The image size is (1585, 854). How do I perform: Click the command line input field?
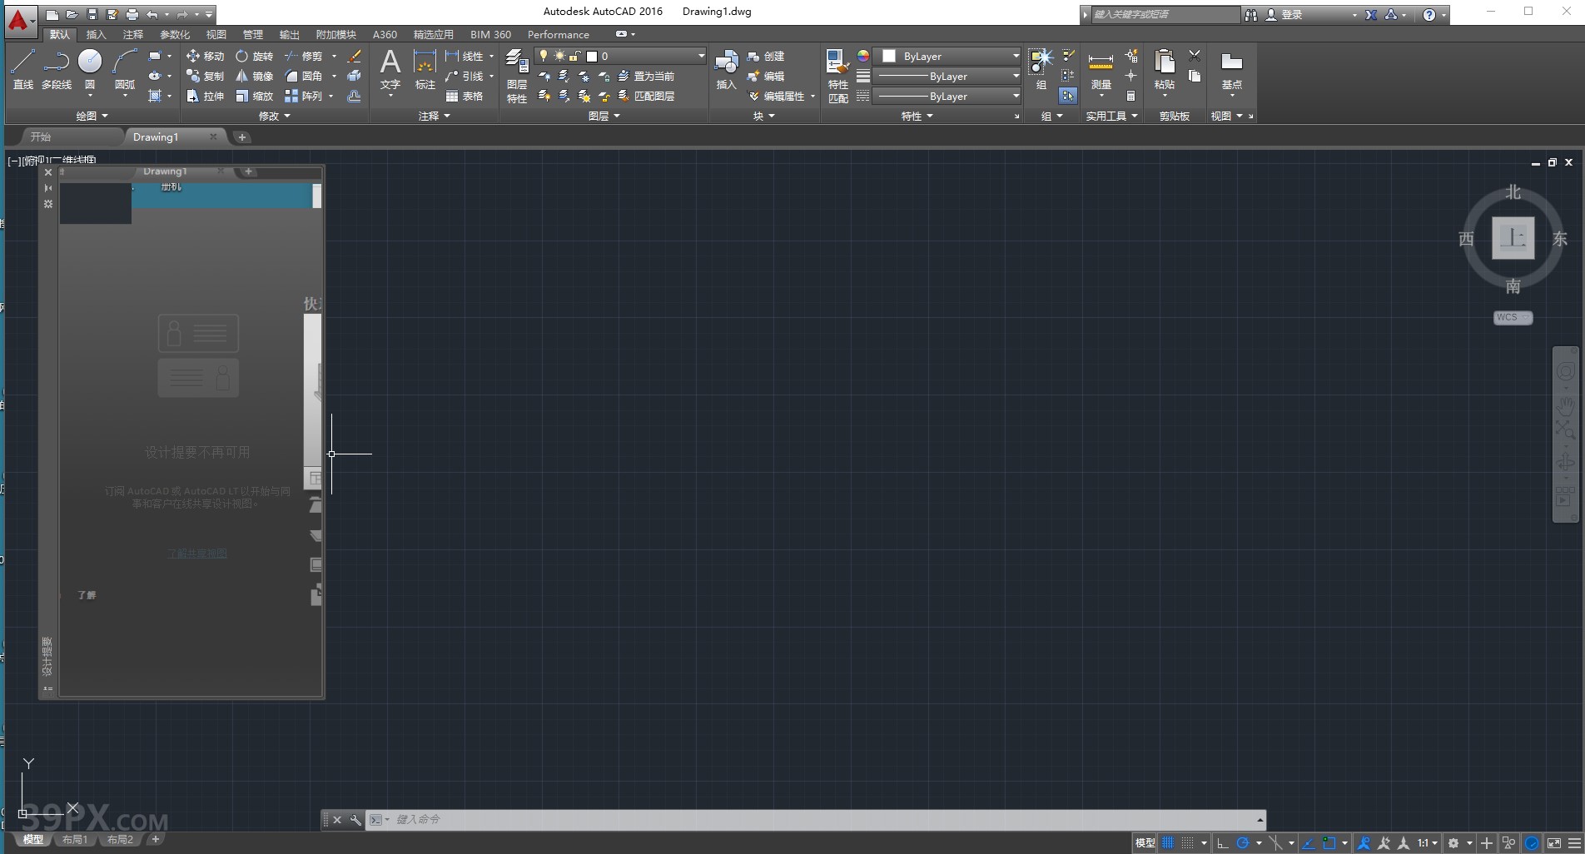[583, 819]
